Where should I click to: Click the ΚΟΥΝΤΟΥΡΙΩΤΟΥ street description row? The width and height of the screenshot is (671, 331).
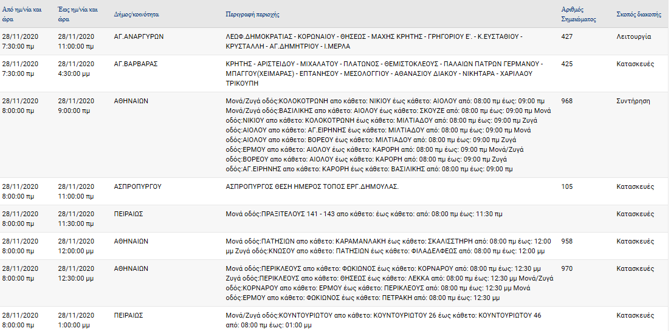click(384, 321)
